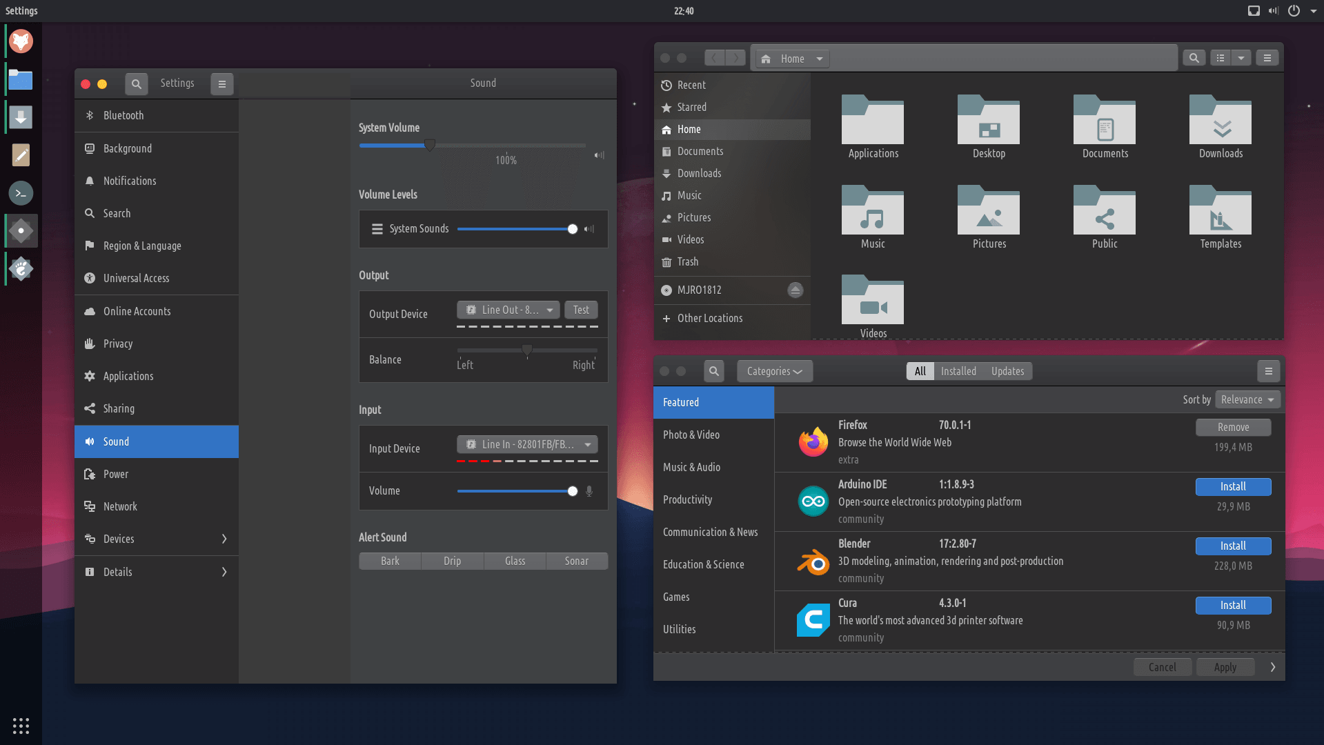Click the software manager search icon
Image resolution: width=1324 pixels, height=745 pixels.
point(714,371)
